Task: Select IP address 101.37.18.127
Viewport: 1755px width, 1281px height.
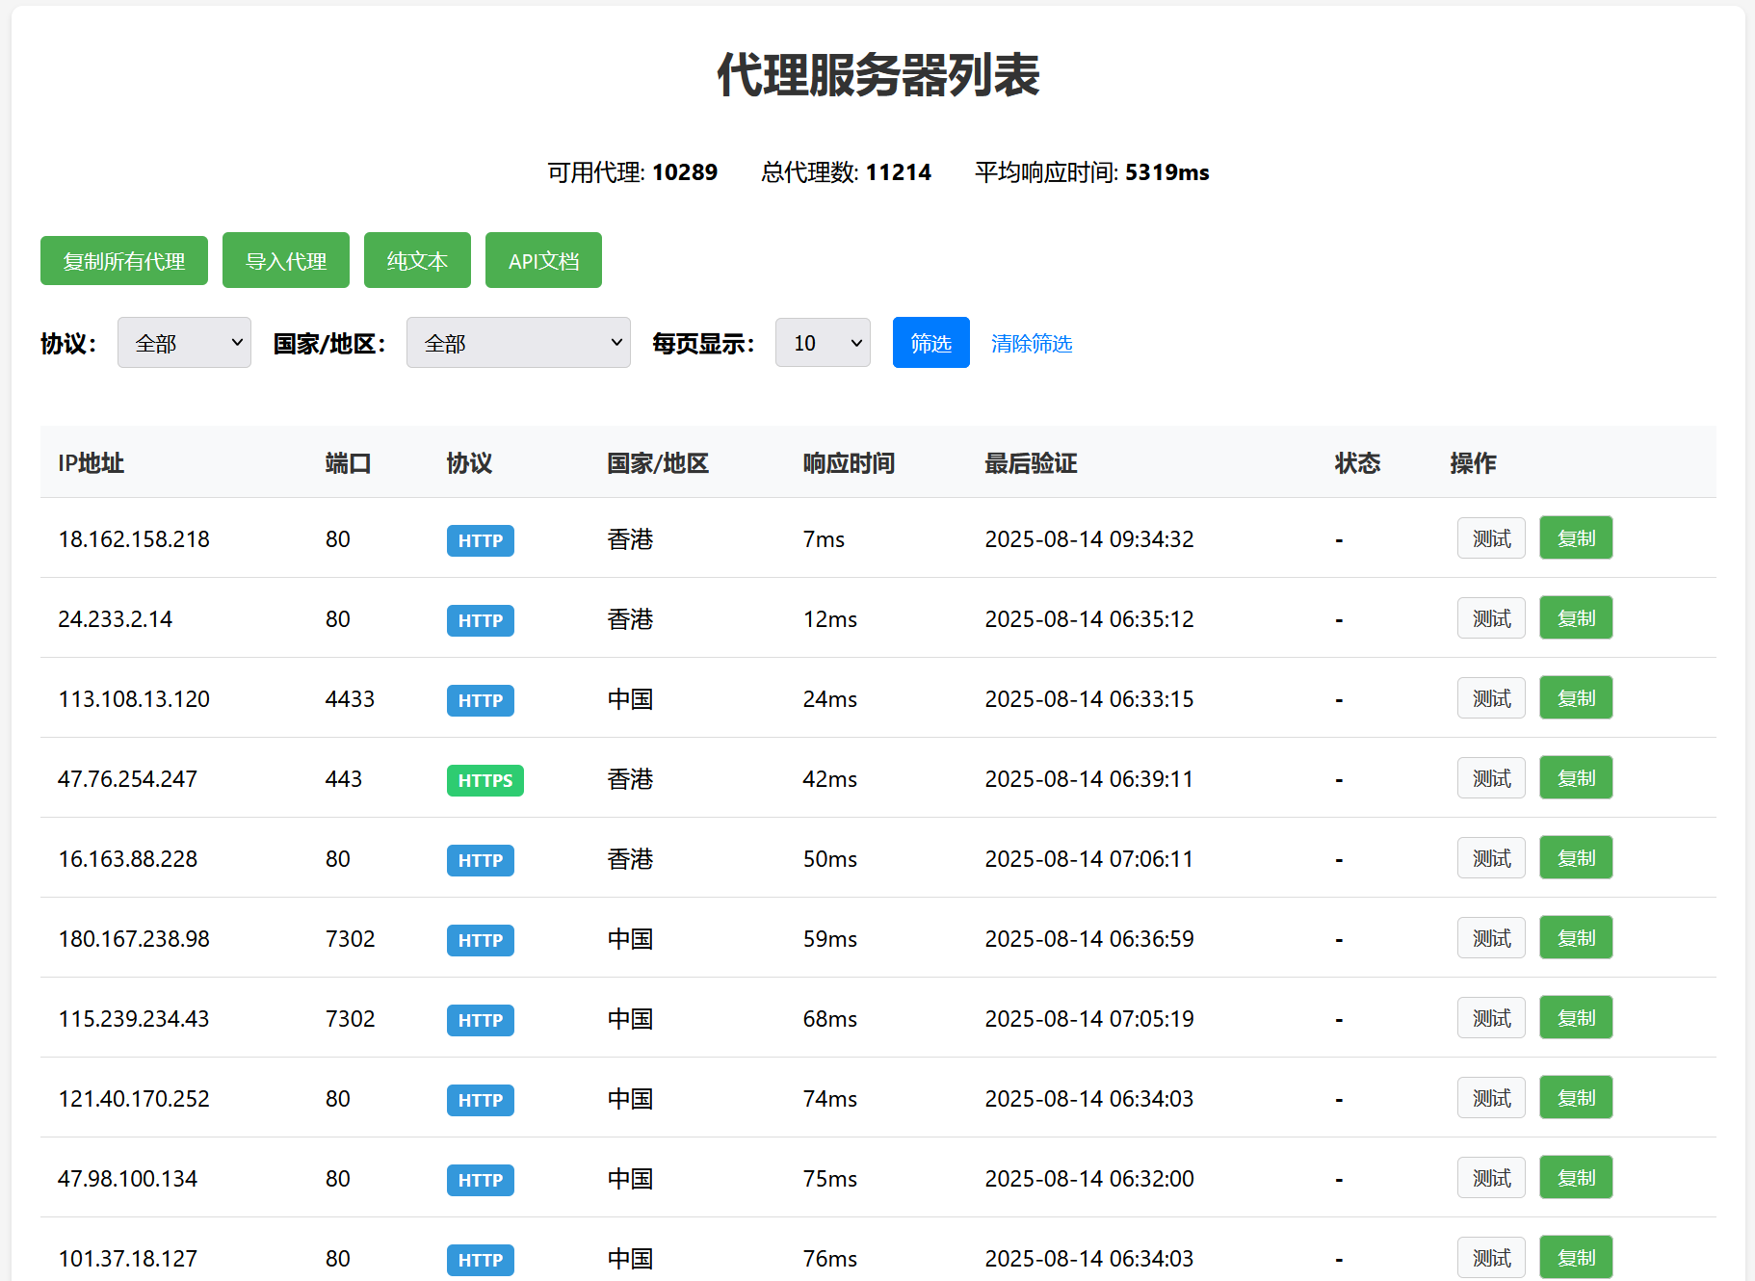Action: click(x=127, y=1259)
